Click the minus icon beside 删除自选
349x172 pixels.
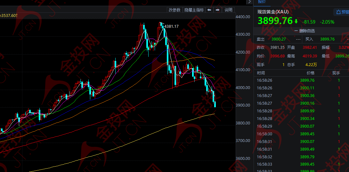point(296,31)
